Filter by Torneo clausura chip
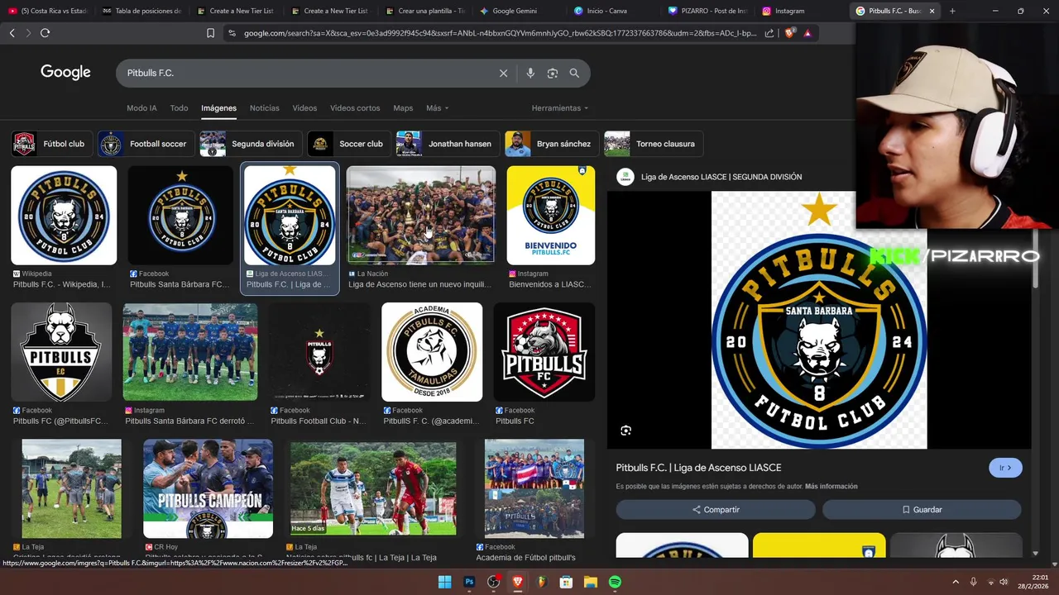This screenshot has height=595, width=1059. (654, 144)
